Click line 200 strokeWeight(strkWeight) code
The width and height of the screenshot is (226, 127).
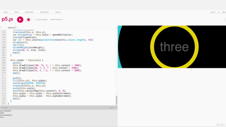point(29,48)
